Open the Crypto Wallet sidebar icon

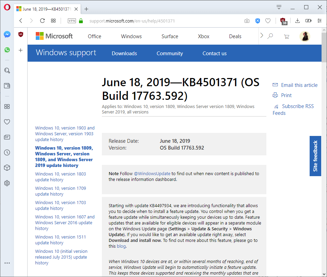point(7,86)
